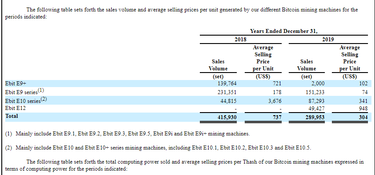Click the 49,427 Ebit E12 volume
This screenshot has height=175, width=375.
point(316,109)
